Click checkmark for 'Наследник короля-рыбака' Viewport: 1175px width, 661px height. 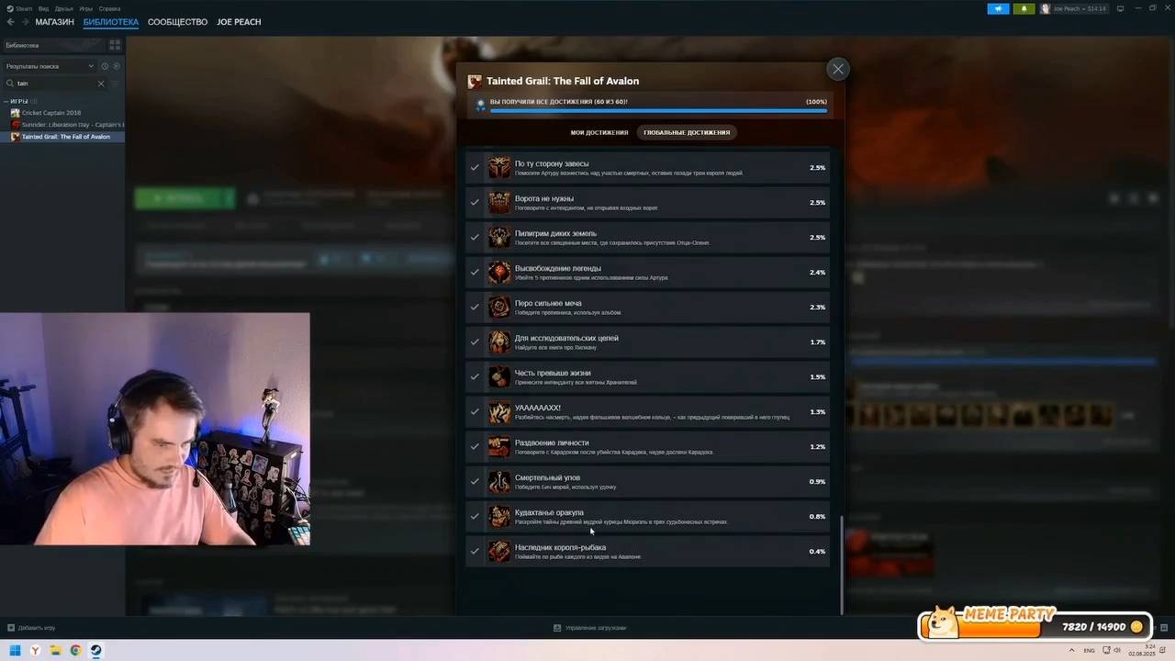[475, 551]
